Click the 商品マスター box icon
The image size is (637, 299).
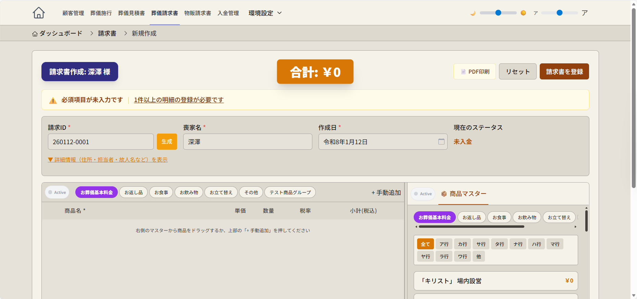coord(444,194)
